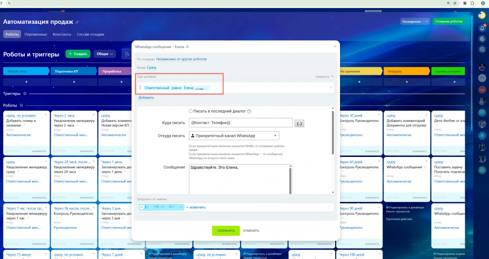Add robot under На хранении stage
489x259 pixels.
coord(359,82)
